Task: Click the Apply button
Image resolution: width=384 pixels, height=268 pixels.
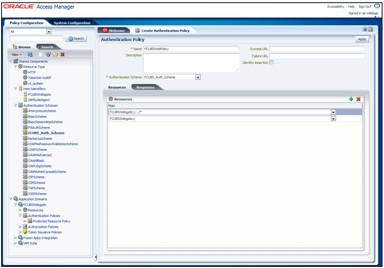Action: click(x=362, y=39)
